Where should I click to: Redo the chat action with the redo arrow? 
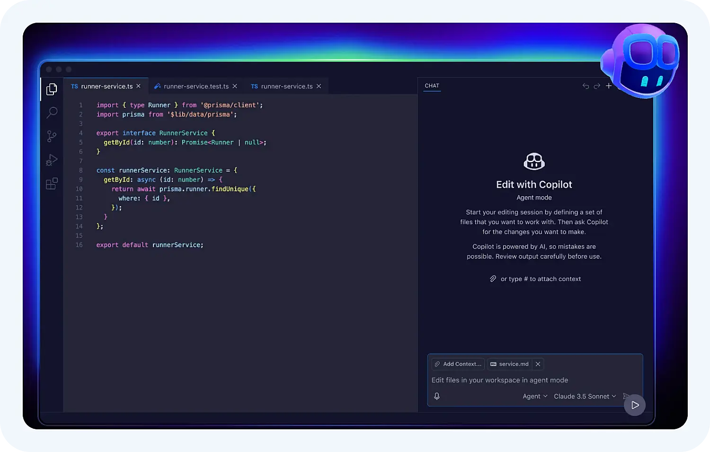(x=597, y=86)
